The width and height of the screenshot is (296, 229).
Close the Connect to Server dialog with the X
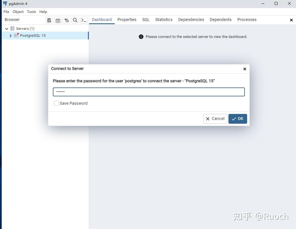click(x=245, y=69)
